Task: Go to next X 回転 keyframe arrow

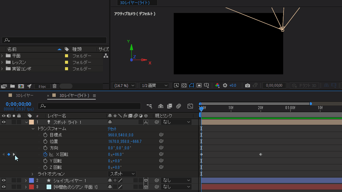Action: click(14, 154)
